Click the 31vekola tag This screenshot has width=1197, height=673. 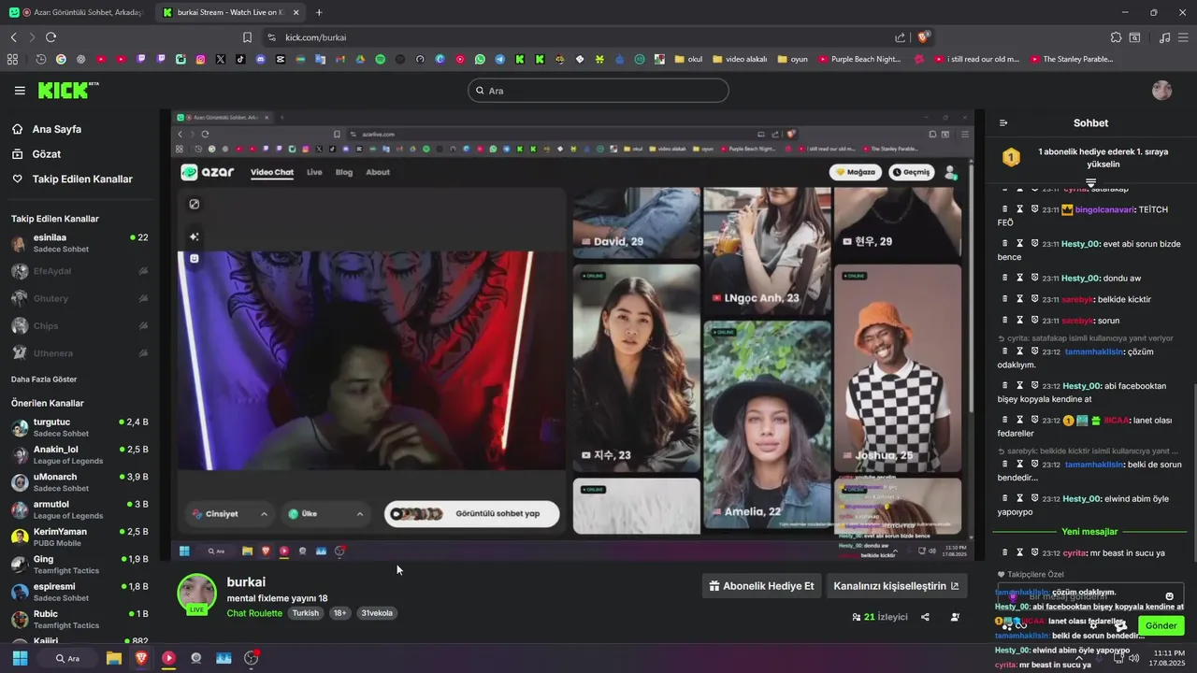pos(377,613)
